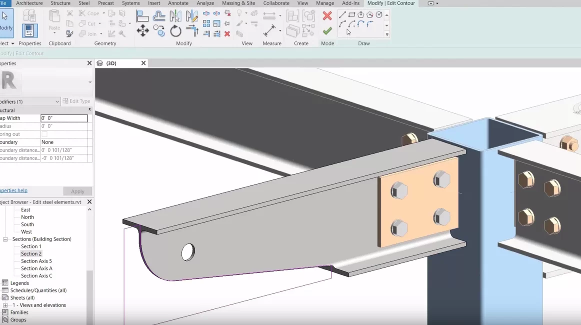This screenshot has height=325, width=581.
Task: Open the Steel ribbon tab
Action: 84,3
